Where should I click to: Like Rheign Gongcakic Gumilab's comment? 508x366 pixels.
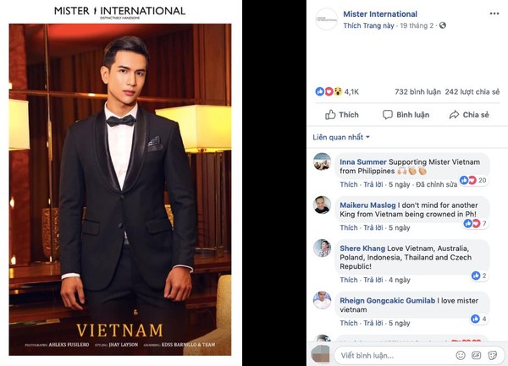coord(348,323)
